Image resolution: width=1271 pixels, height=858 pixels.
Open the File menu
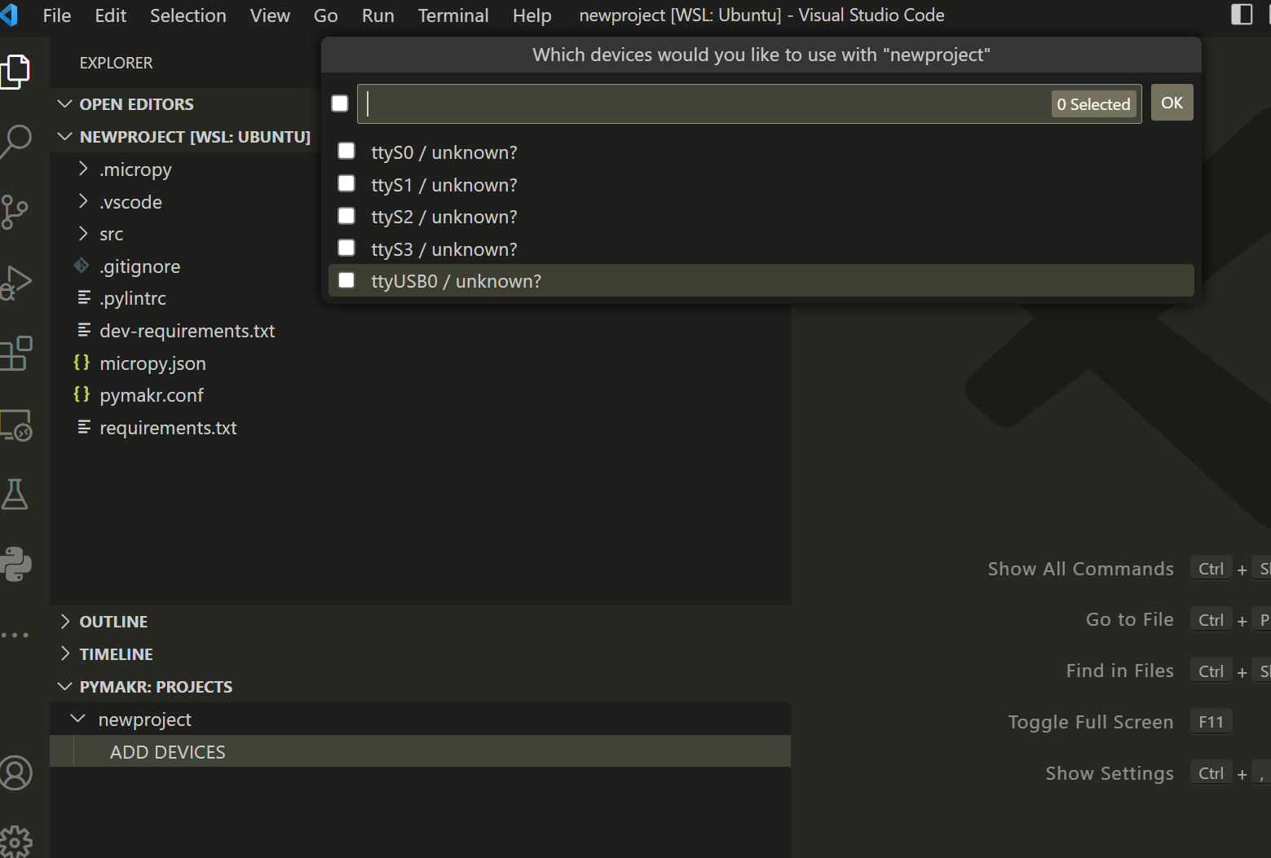coord(57,15)
